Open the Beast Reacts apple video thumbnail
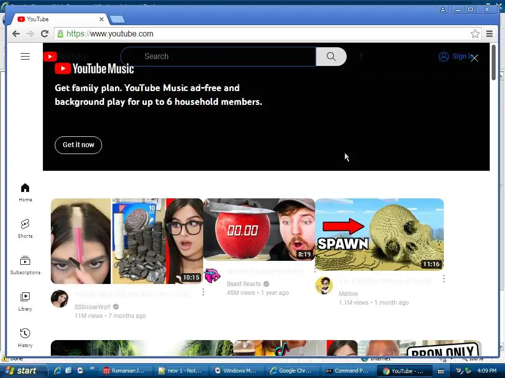The image size is (505, 378). point(259,229)
